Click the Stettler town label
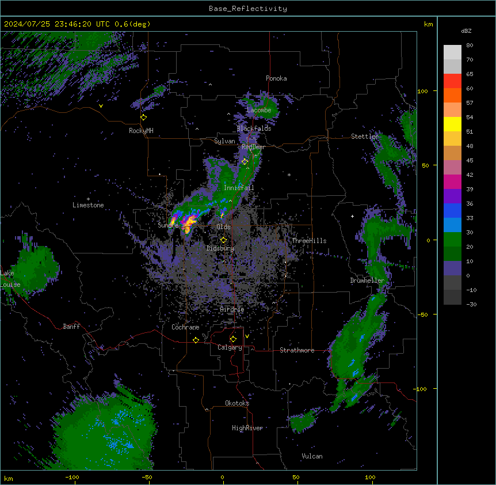This screenshot has width=496, height=485. [365, 137]
